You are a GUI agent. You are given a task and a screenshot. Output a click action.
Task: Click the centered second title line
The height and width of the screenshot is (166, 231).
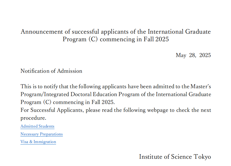coord(115,40)
